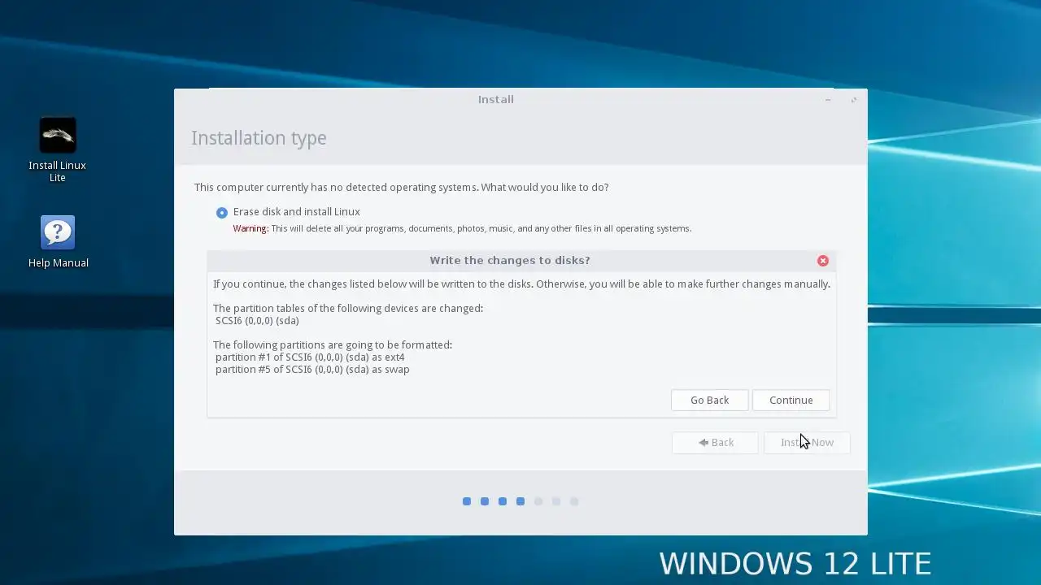Maximize the Install window
1041x585 pixels.
click(x=854, y=100)
